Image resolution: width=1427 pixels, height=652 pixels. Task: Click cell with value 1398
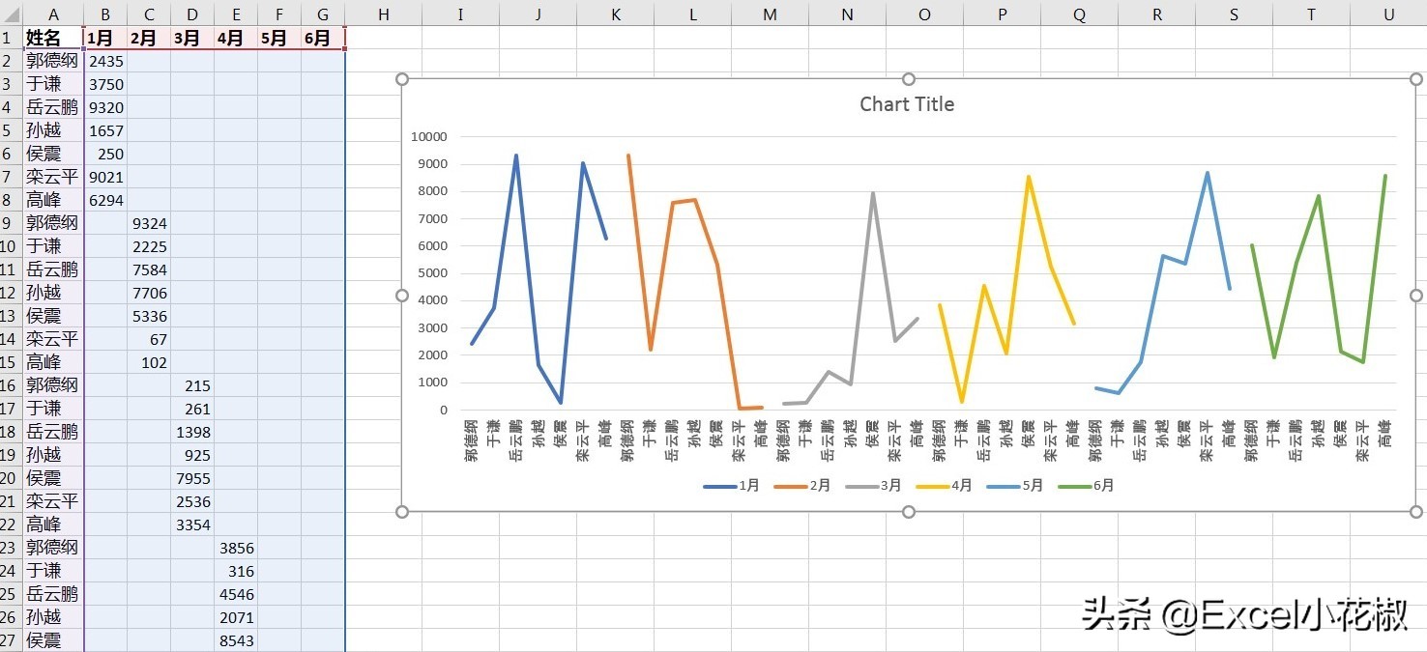[x=192, y=432]
